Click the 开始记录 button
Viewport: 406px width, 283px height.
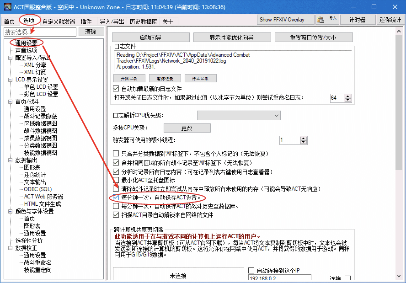(x=129, y=78)
